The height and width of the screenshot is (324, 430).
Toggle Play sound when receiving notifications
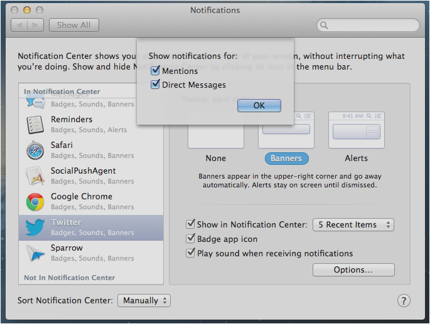pos(190,253)
